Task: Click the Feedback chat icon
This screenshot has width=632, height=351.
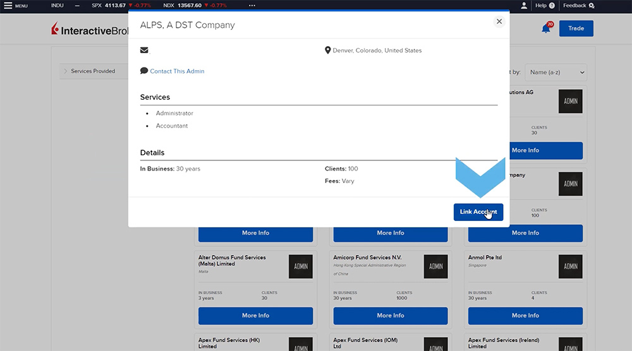Action: tap(592, 6)
